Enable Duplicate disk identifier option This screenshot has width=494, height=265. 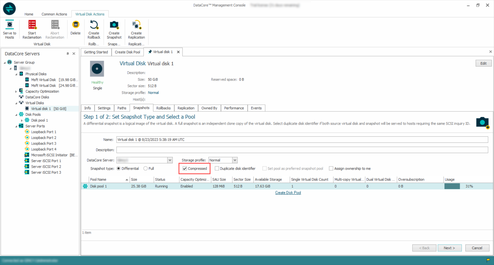[217, 169]
